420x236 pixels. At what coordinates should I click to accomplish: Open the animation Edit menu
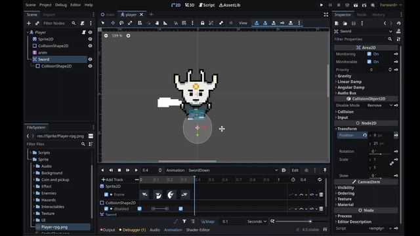[295, 170]
